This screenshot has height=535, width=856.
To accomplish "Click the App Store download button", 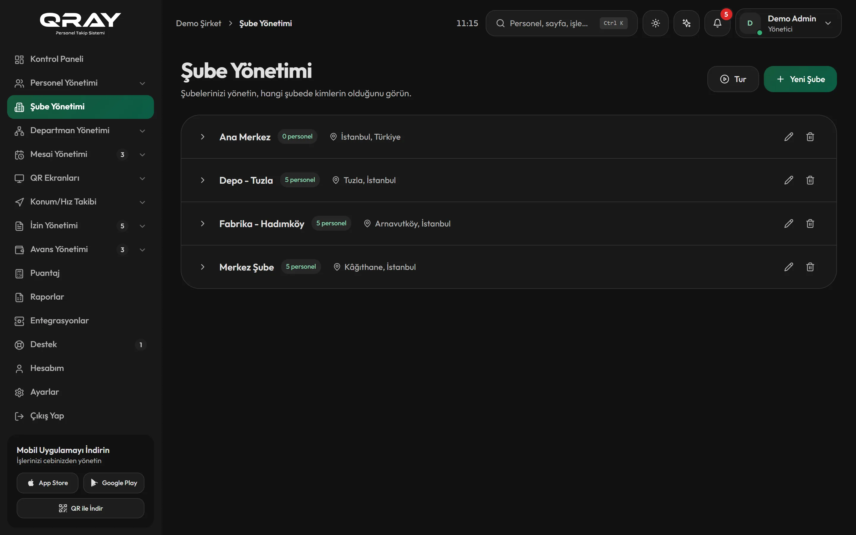I will click(47, 483).
